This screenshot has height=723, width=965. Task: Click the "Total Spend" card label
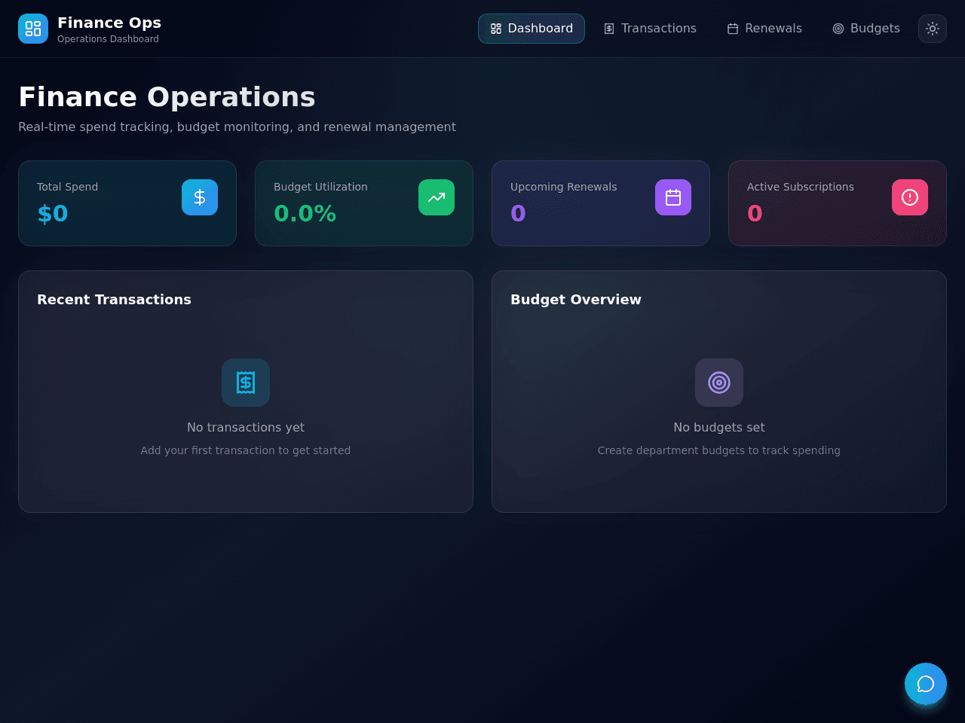[67, 187]
